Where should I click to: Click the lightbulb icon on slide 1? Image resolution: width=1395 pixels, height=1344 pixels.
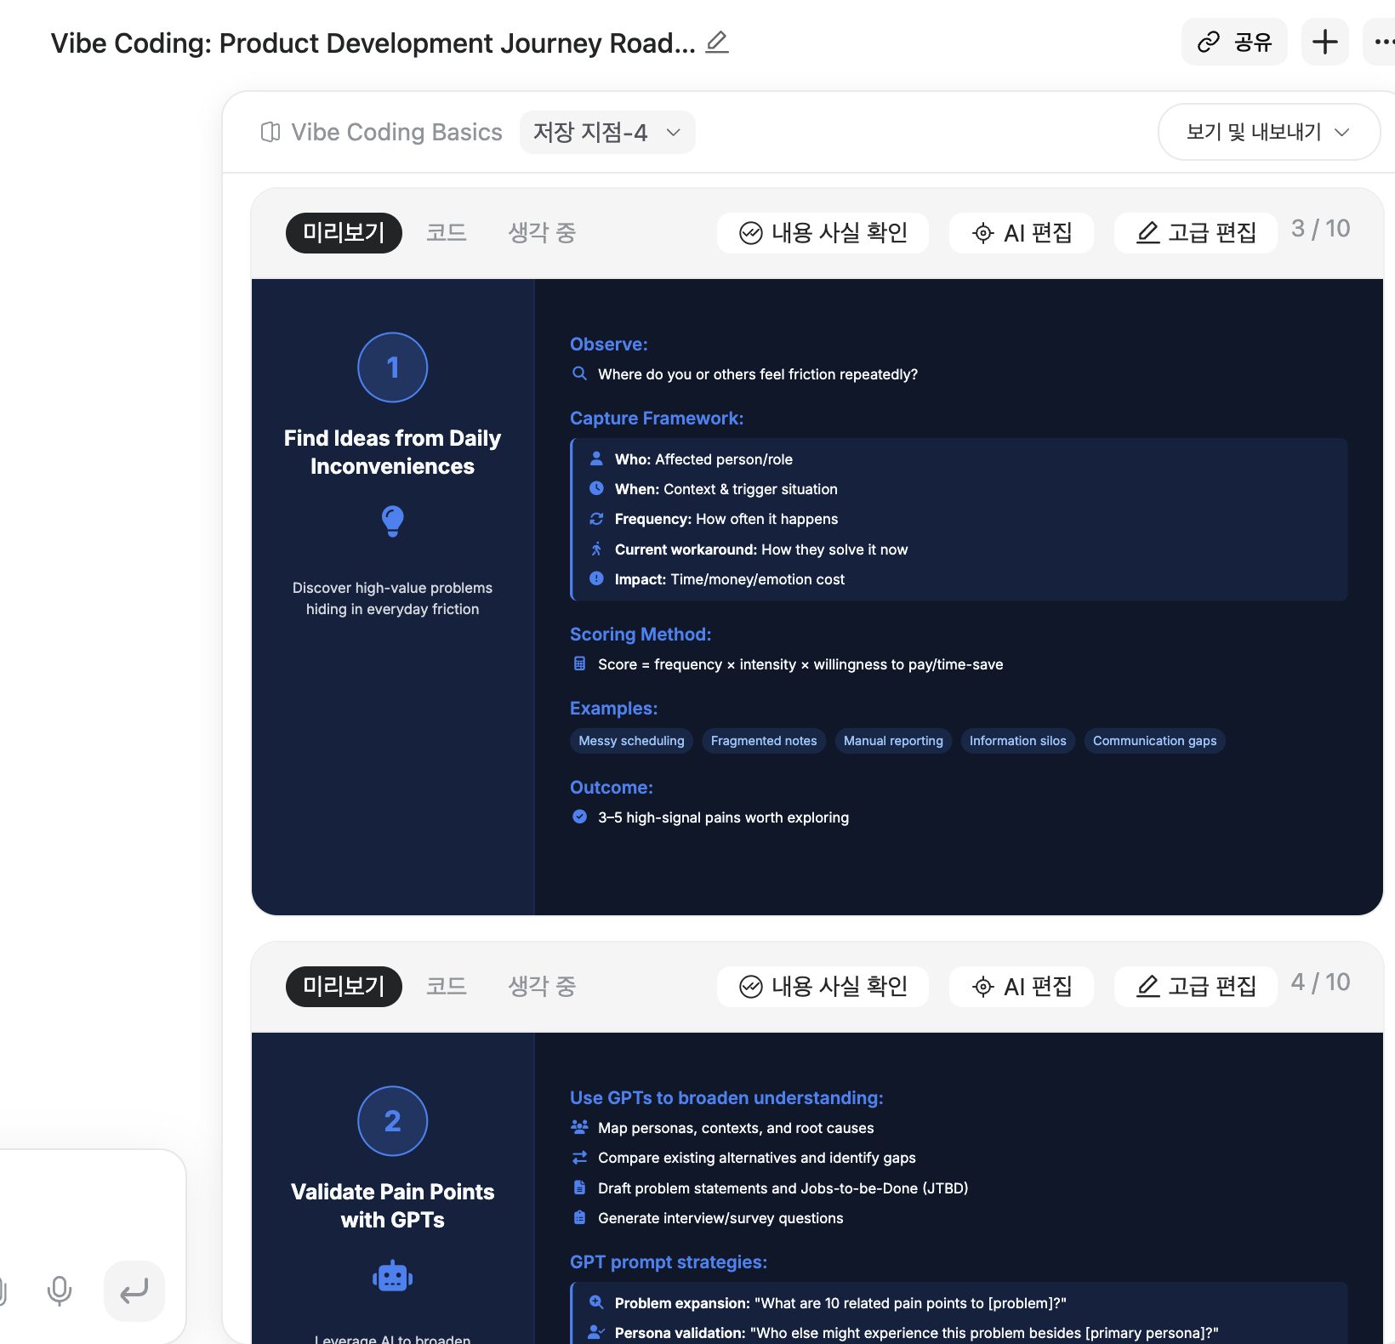click(392, 521)
